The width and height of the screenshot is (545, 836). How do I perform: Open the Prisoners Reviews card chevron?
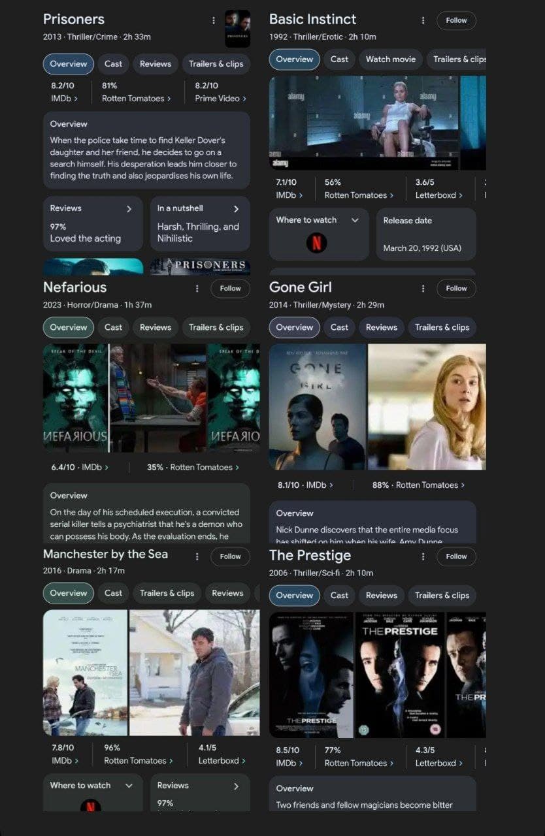tap(129, 209)
